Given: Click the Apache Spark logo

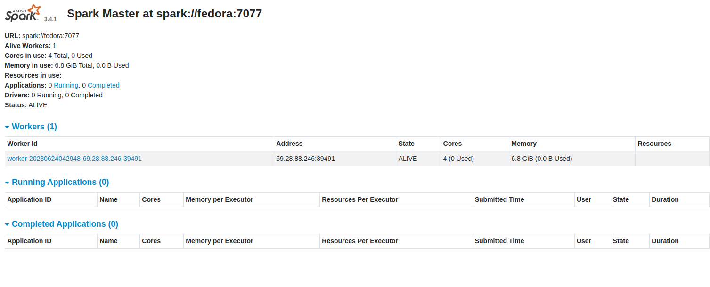Looking at the screenshot, I should coord(23,13).
